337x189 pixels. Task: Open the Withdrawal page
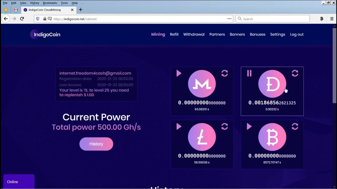194,34
